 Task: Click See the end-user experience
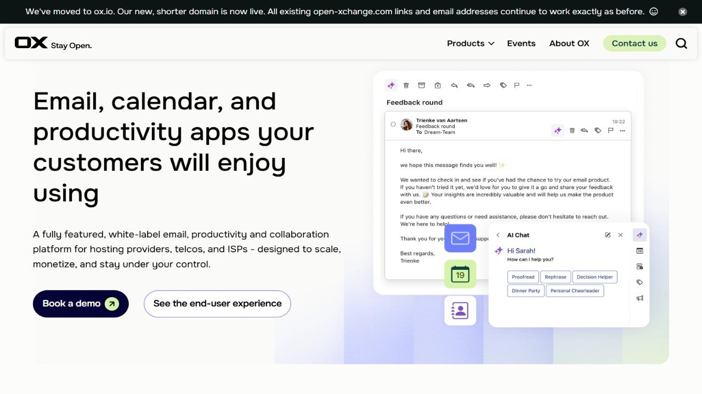217,304
